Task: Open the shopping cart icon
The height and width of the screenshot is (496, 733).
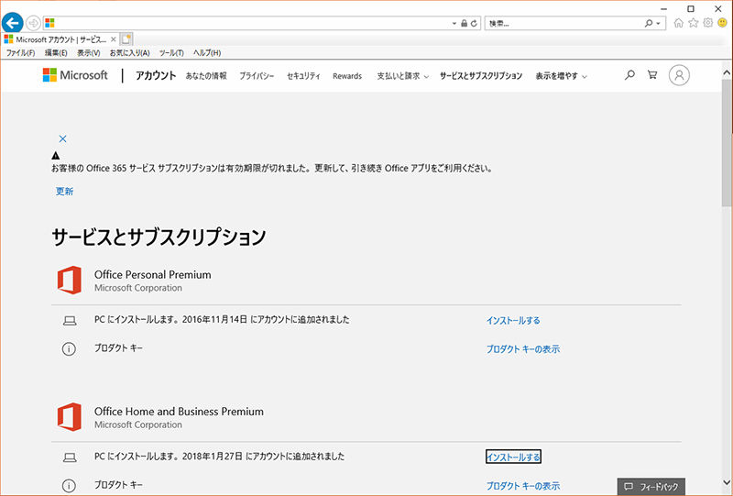Action: 652,75
